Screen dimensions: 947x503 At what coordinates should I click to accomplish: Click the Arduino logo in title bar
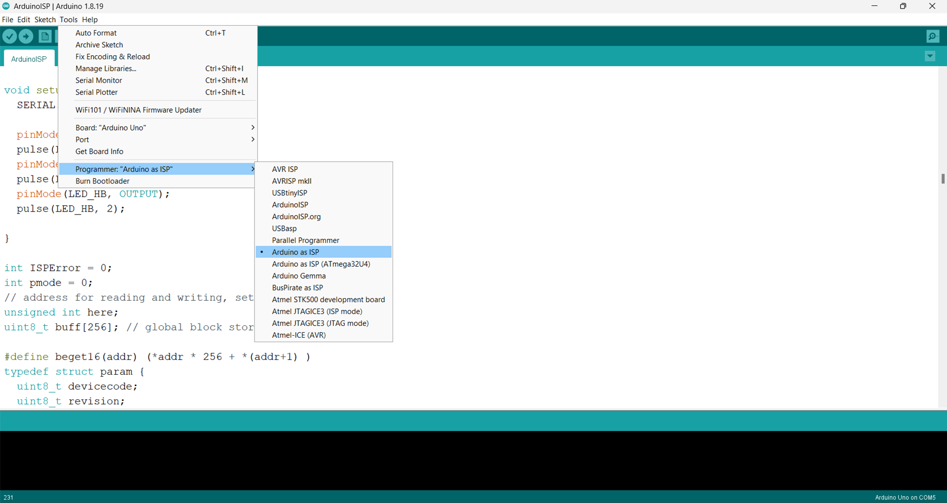pos(6,6)
